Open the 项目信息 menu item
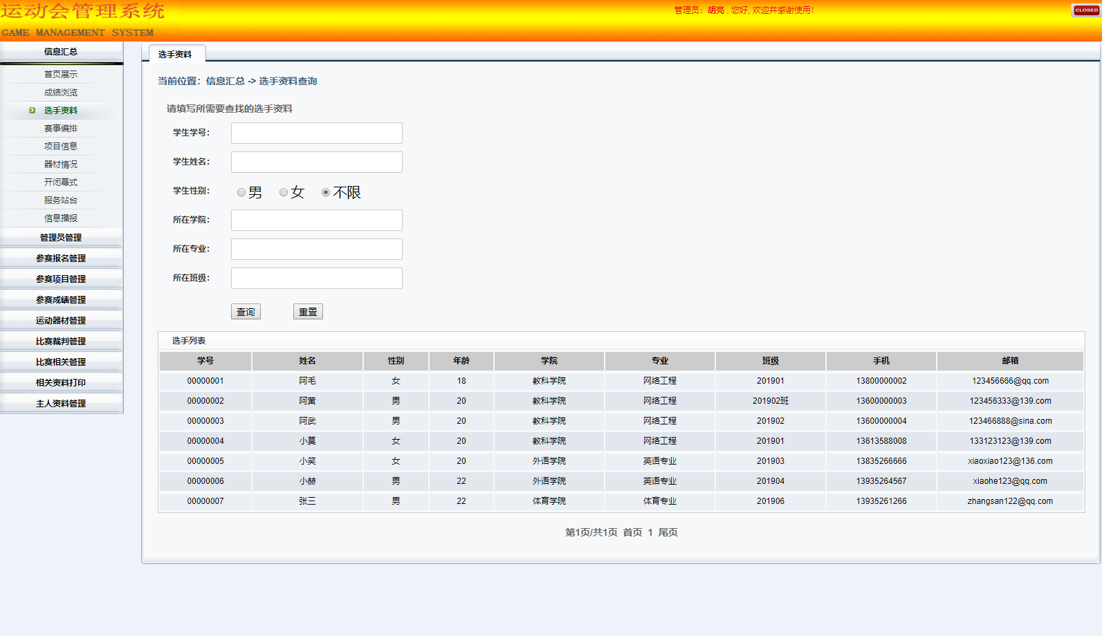1102x636 pixels. click(x=61, y=147)
